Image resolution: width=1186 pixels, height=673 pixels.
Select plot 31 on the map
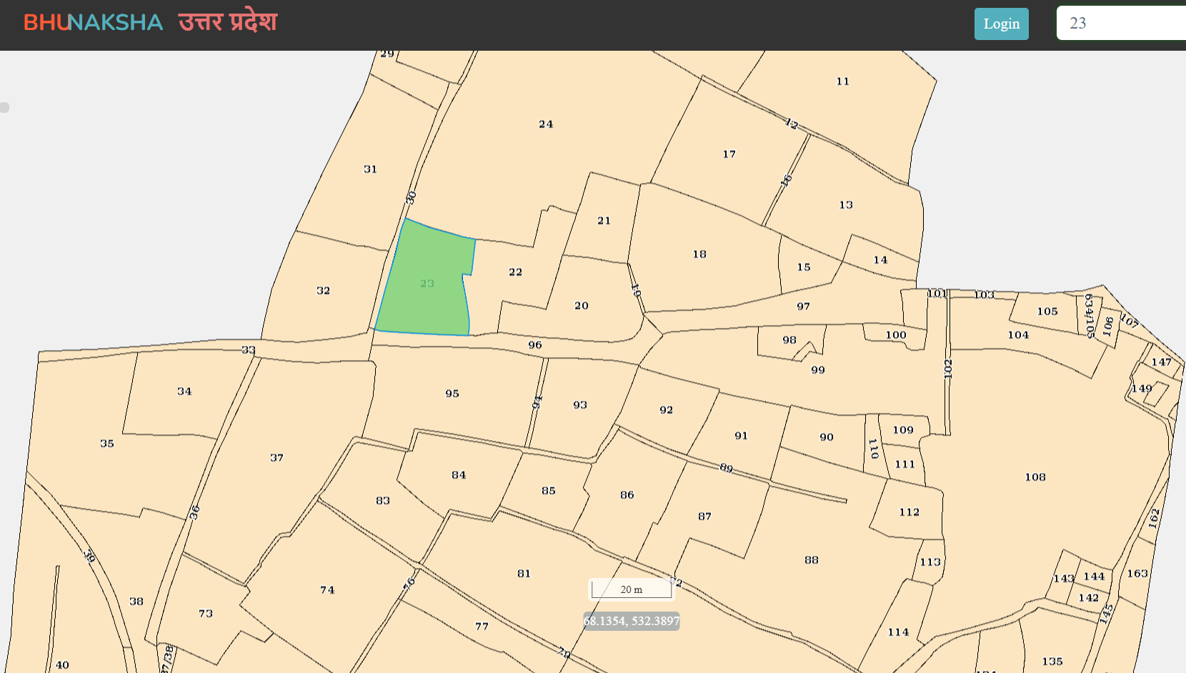coord(370,169)
